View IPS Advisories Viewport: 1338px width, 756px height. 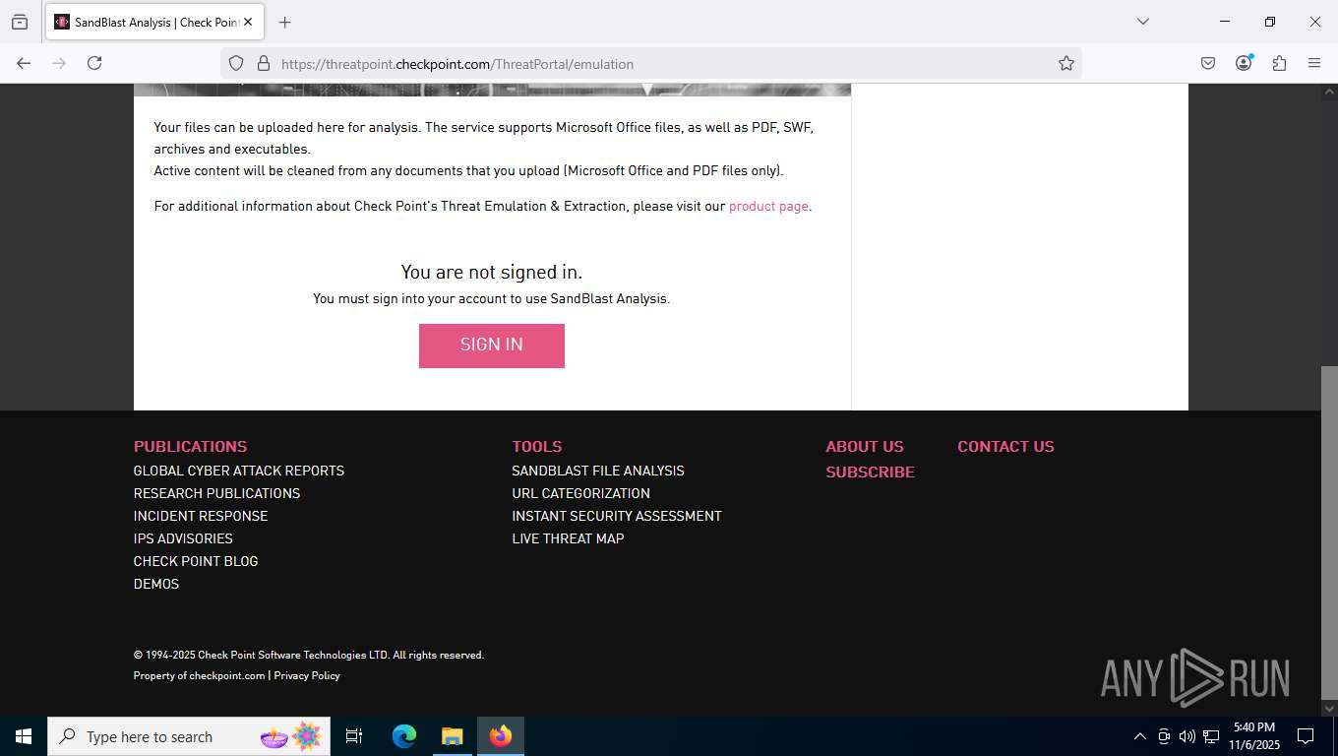click(183, 538)
